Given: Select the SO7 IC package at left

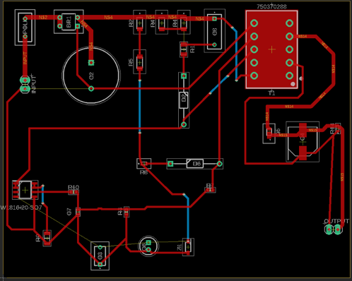Looking at the screenshot, I should coord(25,190).
